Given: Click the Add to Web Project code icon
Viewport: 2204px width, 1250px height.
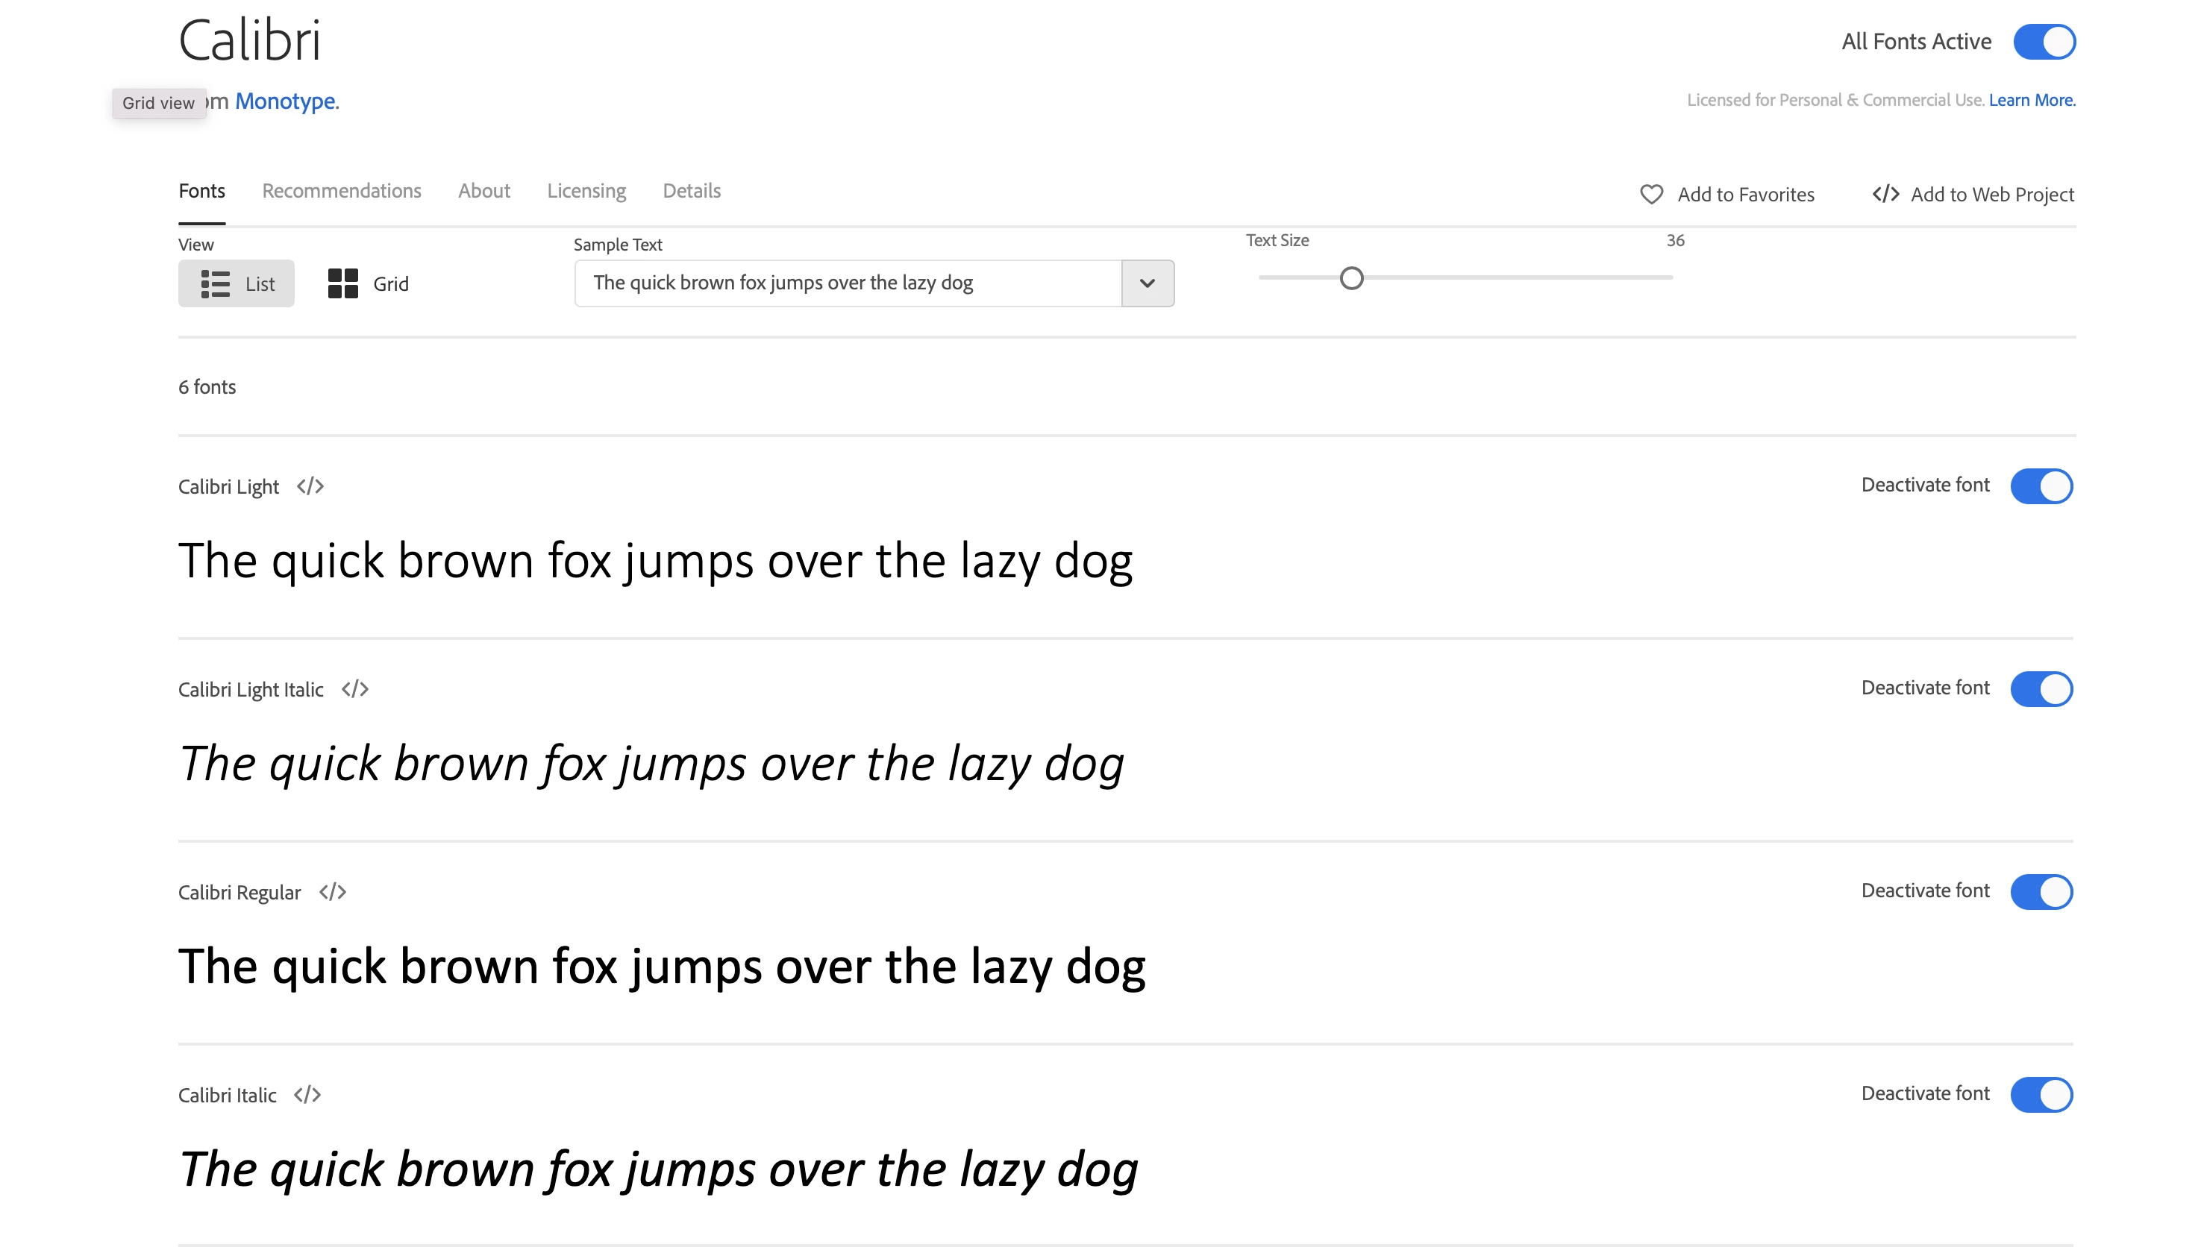Looking at the screenshot, I should click(x=1885, y=195).
